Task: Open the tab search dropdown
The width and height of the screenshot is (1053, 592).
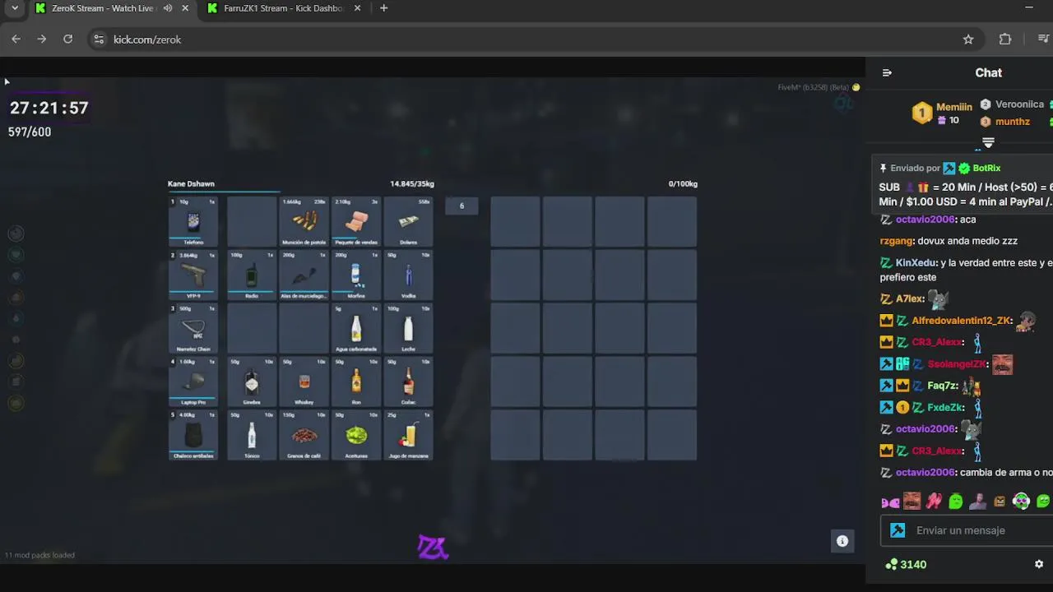Action: [x=14, y=8]
